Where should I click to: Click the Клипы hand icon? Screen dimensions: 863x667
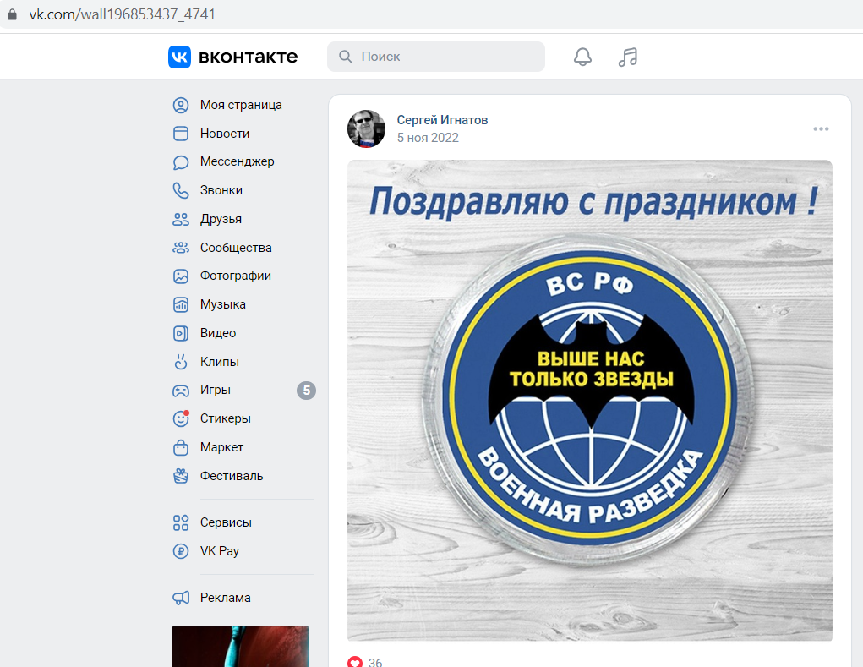point(181,362)
